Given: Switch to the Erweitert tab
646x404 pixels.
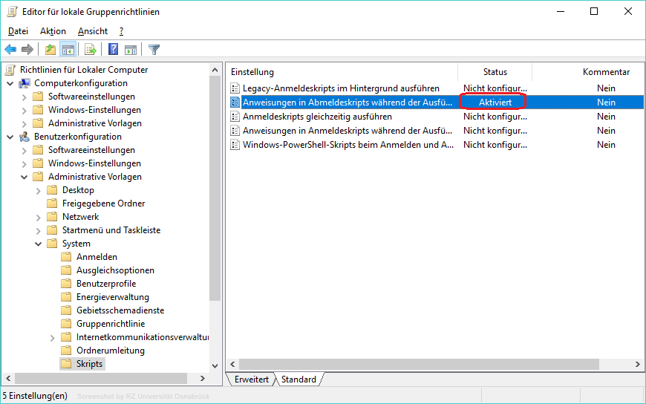Looking at the screenshot, I should pyautogui.click(x=251, y=379).
